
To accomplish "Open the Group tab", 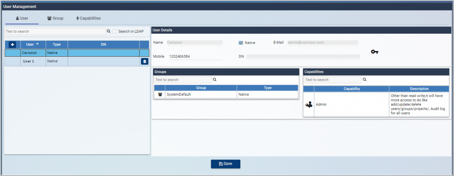I will pyautogui.click(x=55, y=18).
